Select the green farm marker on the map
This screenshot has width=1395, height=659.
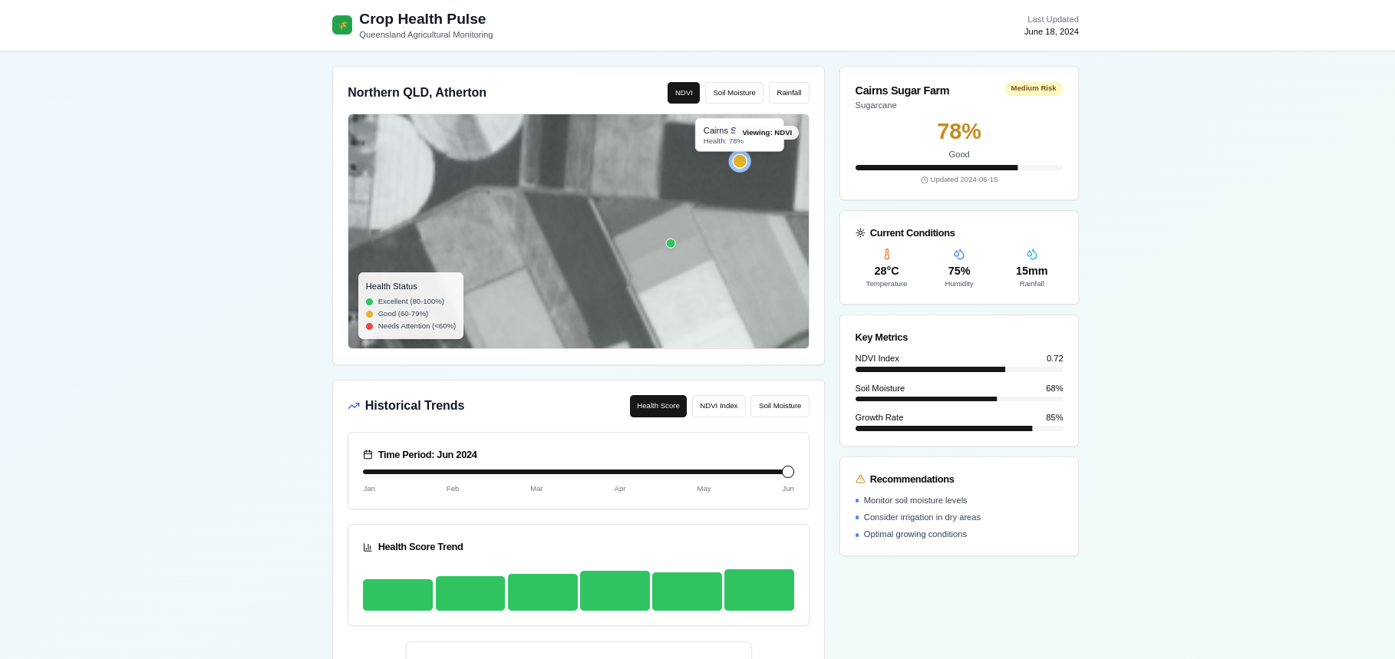(x=671, y=243)
